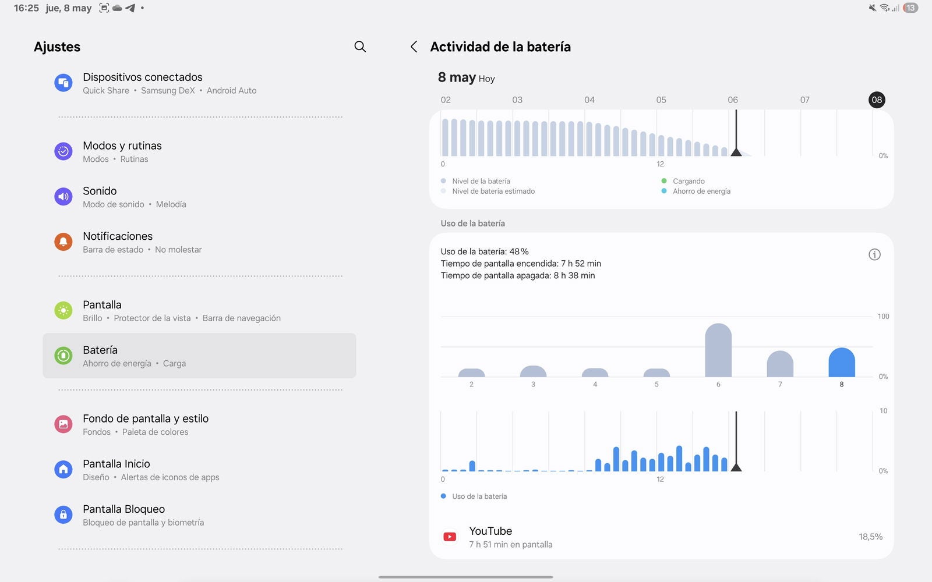932x582 pixels.
Task: Tap the hourly battery usage marker
Action: (x=736, y=467)
